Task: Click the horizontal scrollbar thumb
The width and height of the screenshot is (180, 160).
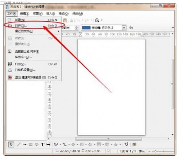Action: click(108, 139)
